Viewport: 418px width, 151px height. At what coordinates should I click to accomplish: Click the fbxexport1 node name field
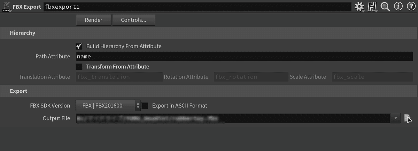(197, 7)
